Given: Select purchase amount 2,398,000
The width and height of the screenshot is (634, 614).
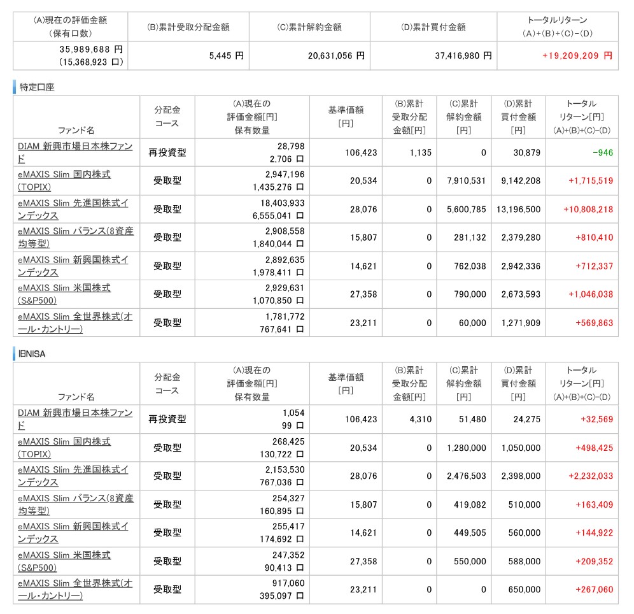Looking at the screenshot, I should tap(521, 476).
